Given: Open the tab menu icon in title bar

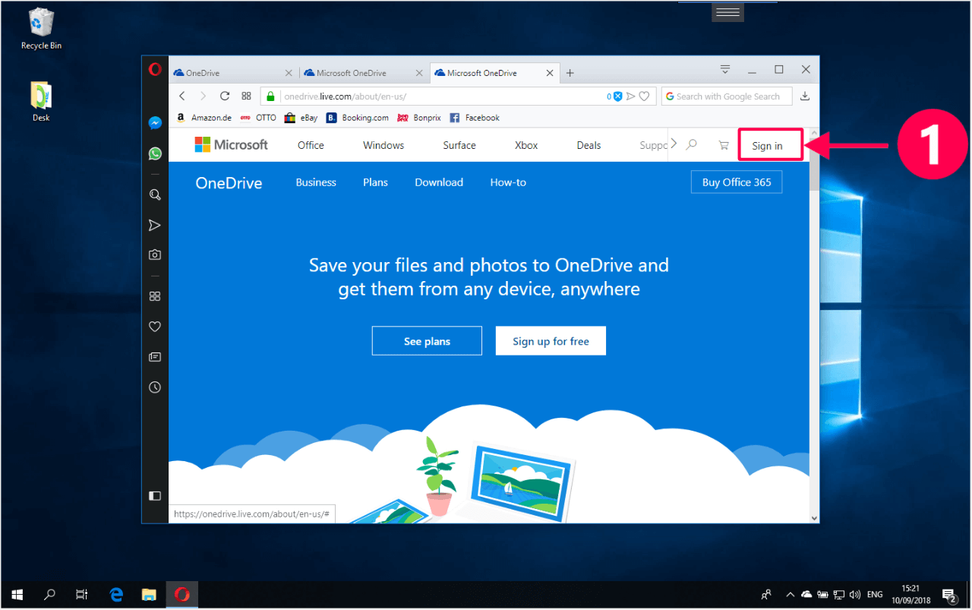Looking at the screenshot, I should tap(725, 69).
